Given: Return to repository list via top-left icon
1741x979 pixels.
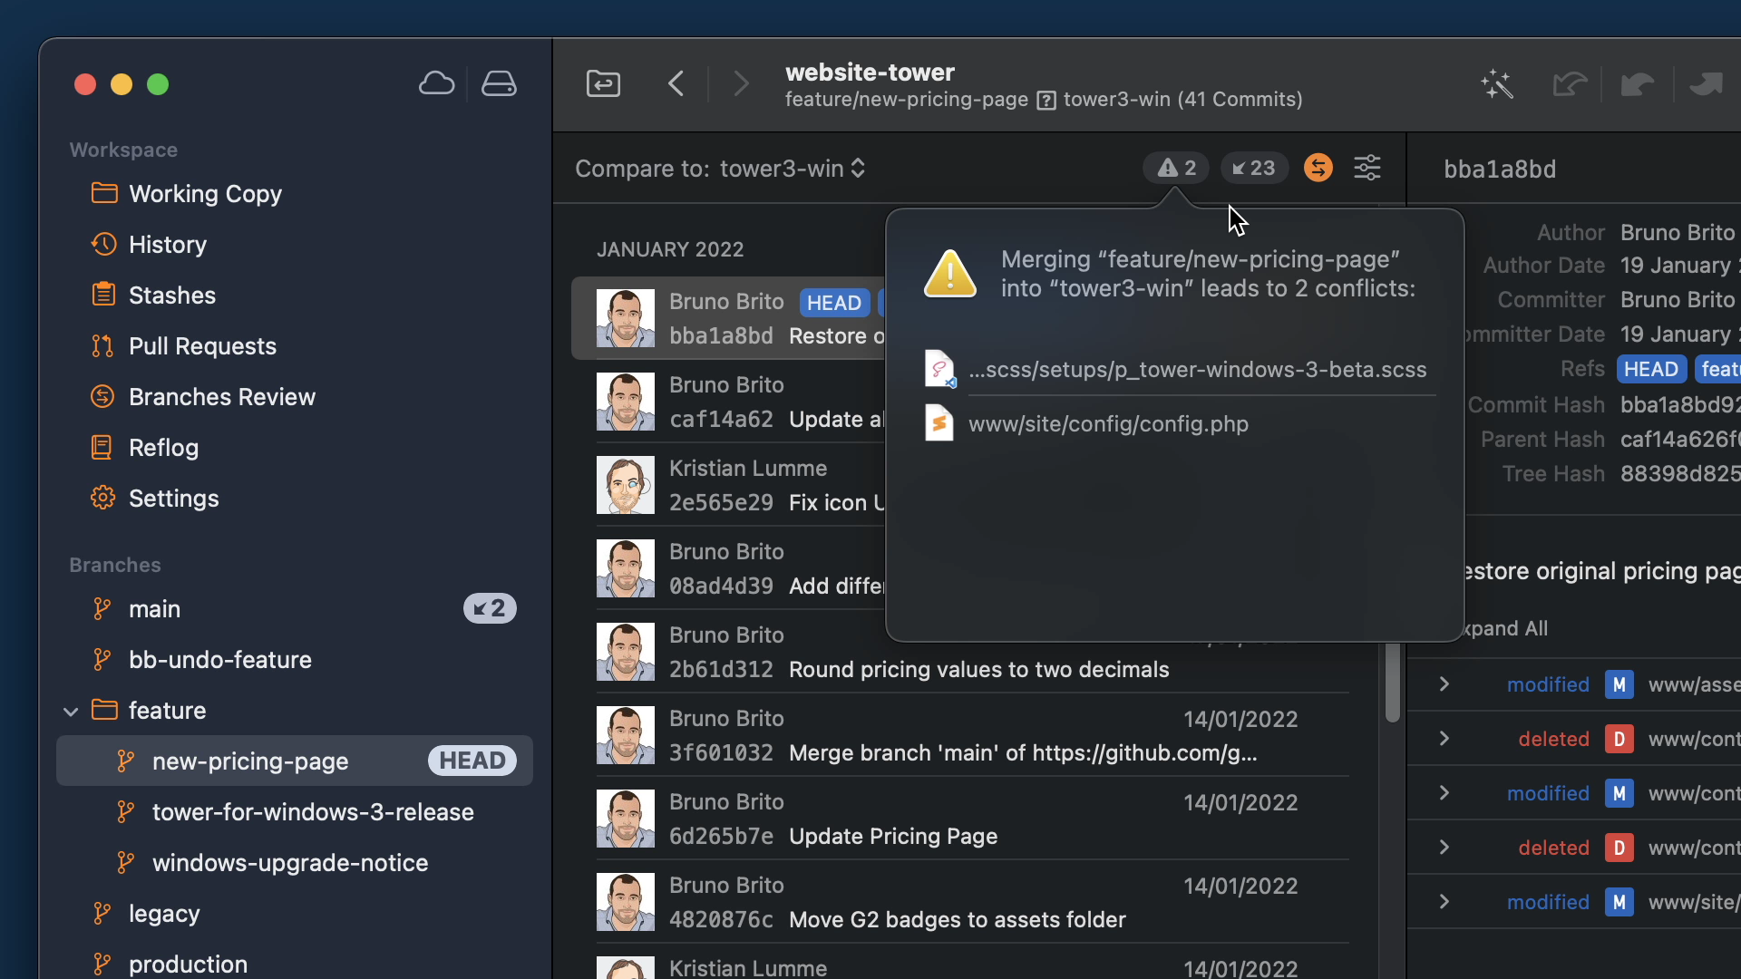Looking at the screenshot, I should click(603, 83).
